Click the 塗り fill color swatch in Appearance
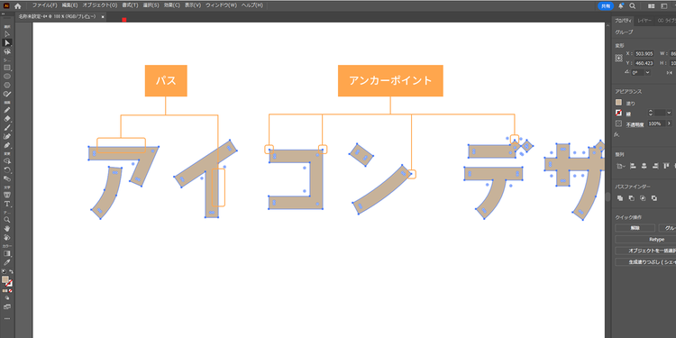The image size is (676, 338). click(618, 103)
